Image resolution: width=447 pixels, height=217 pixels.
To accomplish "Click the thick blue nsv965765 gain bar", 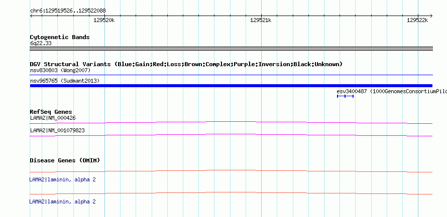I will pos(231,86).
